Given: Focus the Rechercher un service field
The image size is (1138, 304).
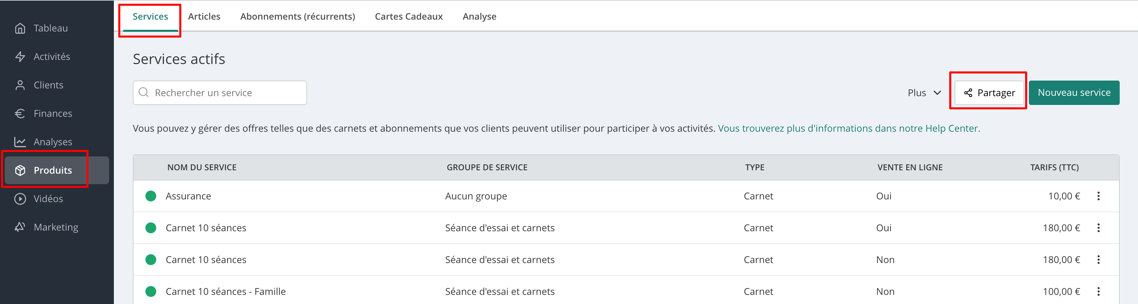Looking at the screenshot, I should click(220, 93).
